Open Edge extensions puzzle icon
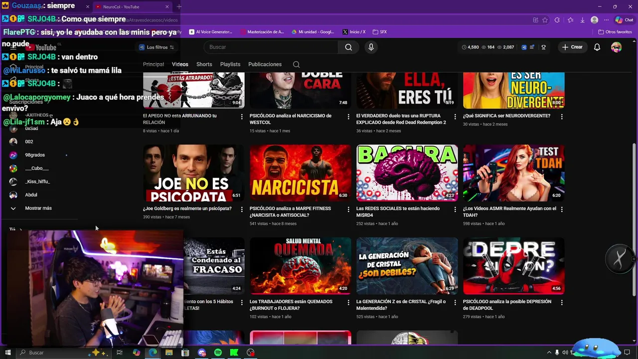The height and width of the screenshot is (359, 638). click(557, 20)
